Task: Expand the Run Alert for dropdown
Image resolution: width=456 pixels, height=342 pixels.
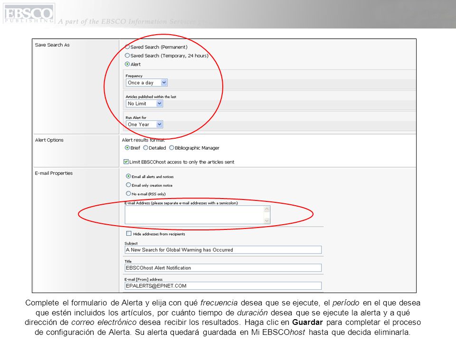Action: [144, 124]
